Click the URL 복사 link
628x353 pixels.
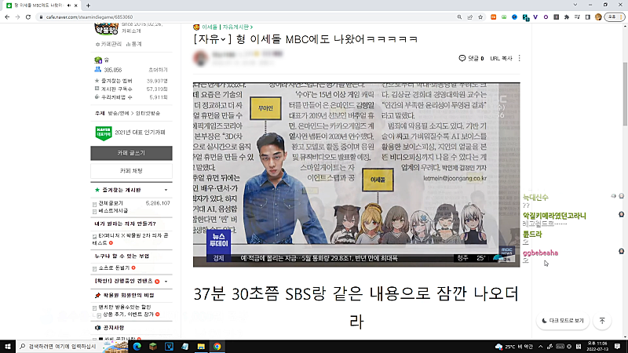[x=500, y=59]
